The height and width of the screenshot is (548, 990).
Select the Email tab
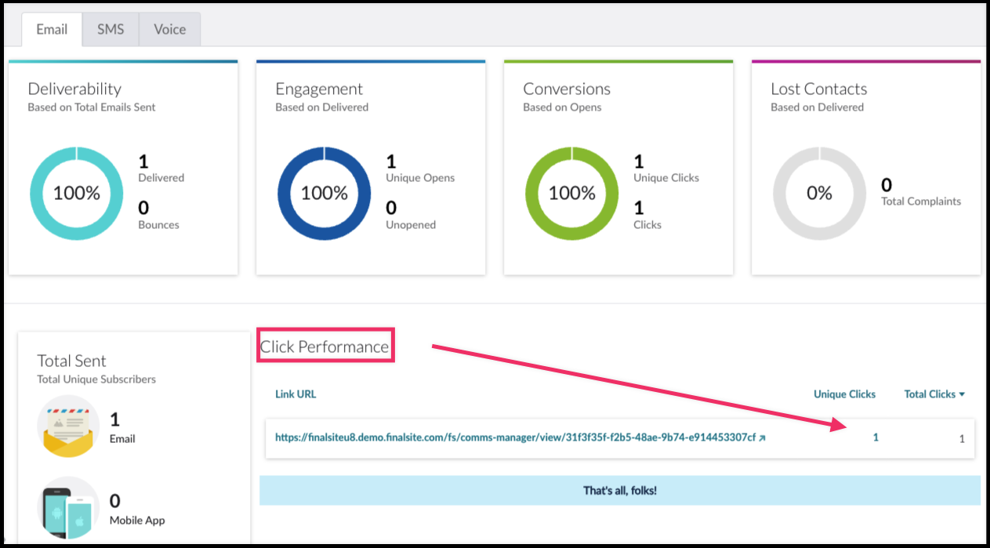point(52,30)
